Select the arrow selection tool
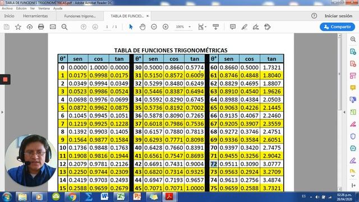Viewport: 359px width, 202px height. (x=131, y=27)
